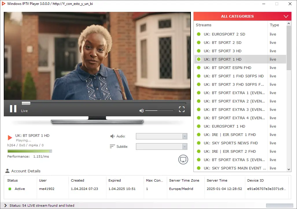Viewport: 297px width, 209px height.
Task: Click status text 54 LIVE stream found
Action: 42,206
